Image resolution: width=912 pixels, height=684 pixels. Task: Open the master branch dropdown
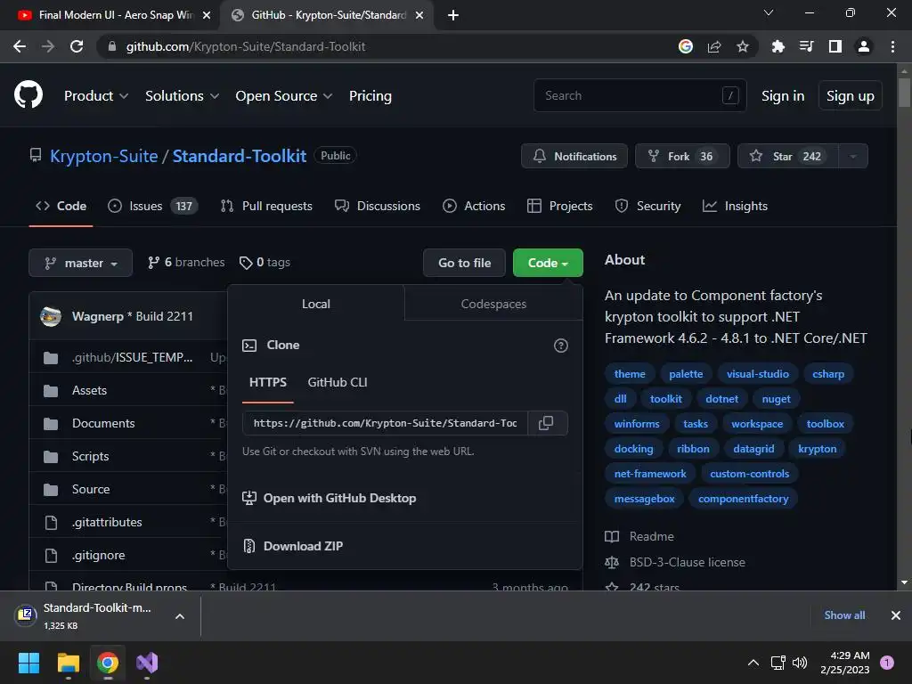[81, 263]
